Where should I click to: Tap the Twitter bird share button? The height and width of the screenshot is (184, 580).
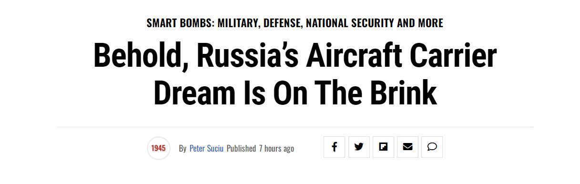pos(359,147)
